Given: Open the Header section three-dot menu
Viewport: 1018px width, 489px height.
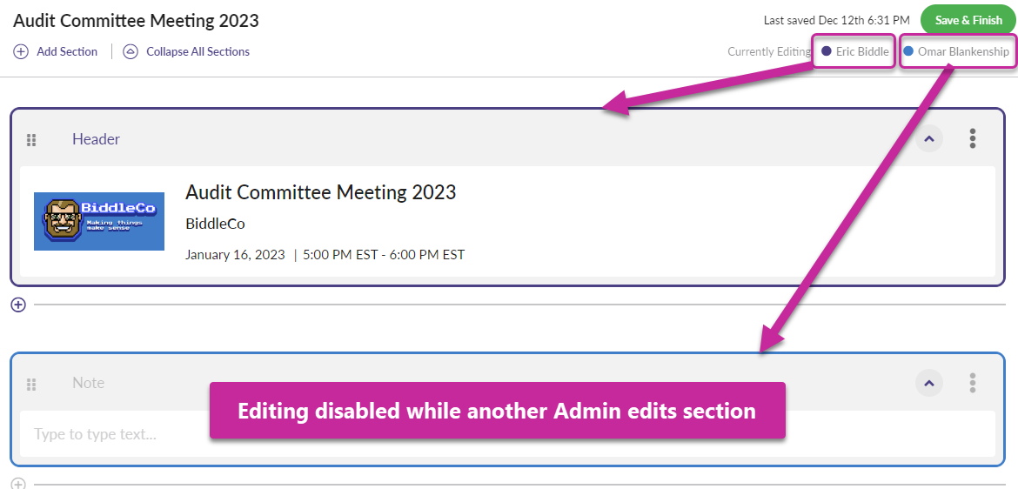Looking at the screenshot, I should (x=972, y=138).
